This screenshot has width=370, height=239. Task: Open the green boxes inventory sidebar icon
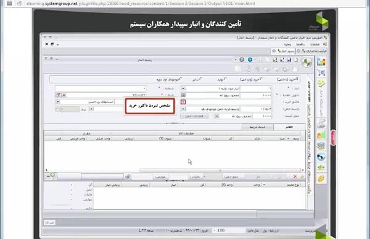(321, 135)
